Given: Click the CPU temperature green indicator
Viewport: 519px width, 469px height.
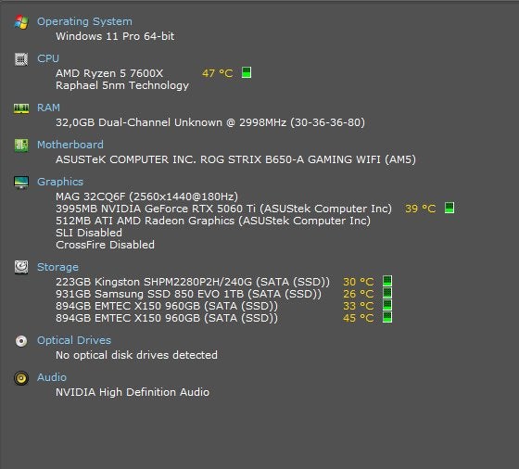Looking at the screenshot, I should pos(247,72).
